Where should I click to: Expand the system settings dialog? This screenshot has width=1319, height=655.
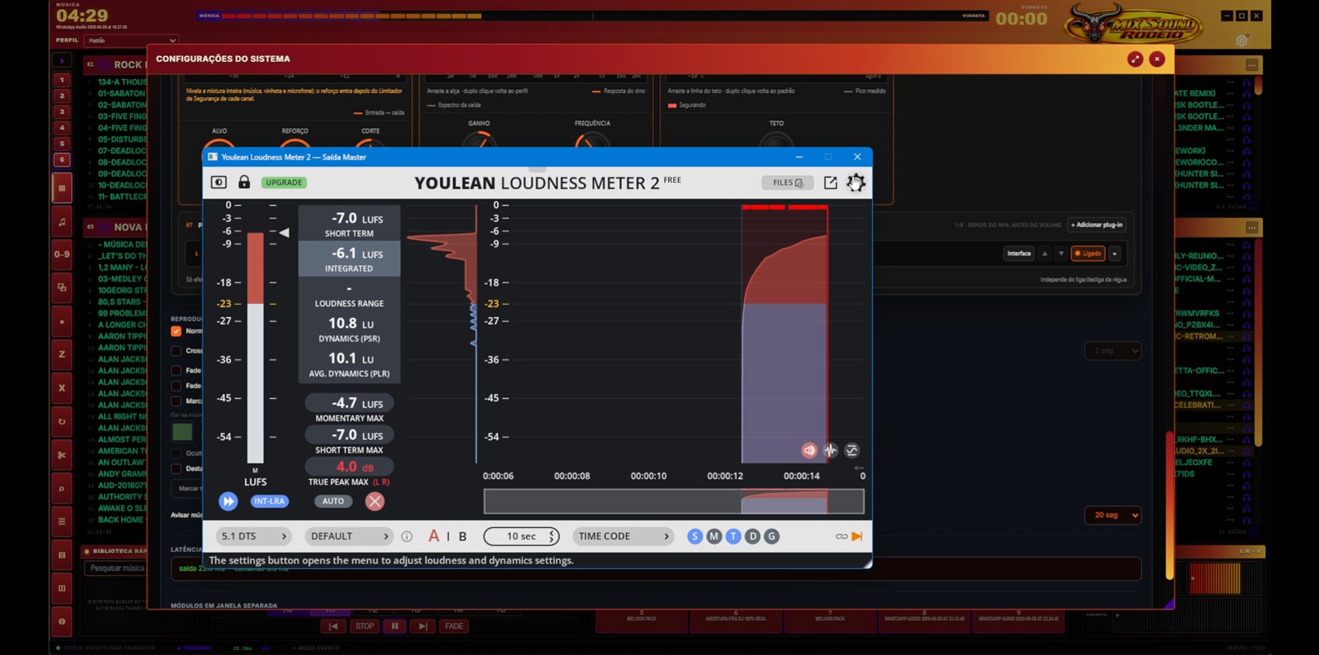1135,59
